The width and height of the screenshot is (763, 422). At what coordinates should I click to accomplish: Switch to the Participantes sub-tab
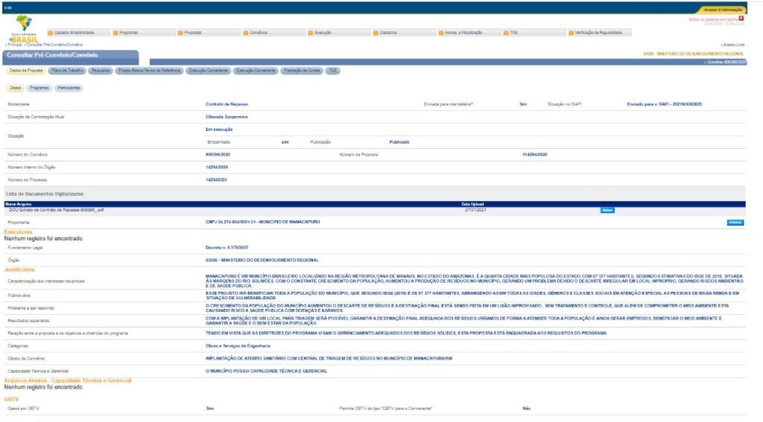pos(69,88)
